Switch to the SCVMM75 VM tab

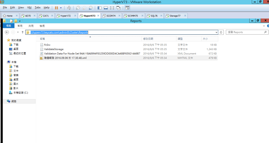132,16
